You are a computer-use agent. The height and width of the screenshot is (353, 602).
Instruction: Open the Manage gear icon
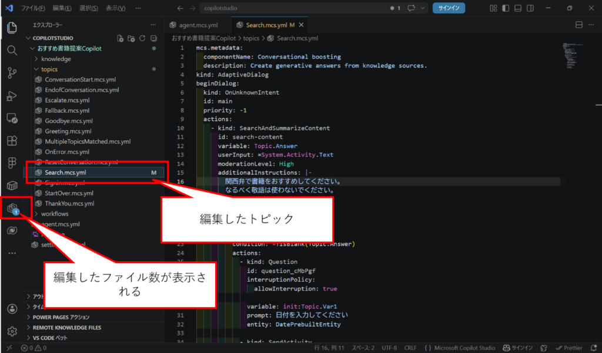coord(12,331)
